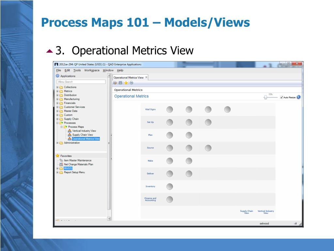This screenshot has width=334, height=251.
Task: Click the circle in the Inventory row
Action: pos(170,187)
